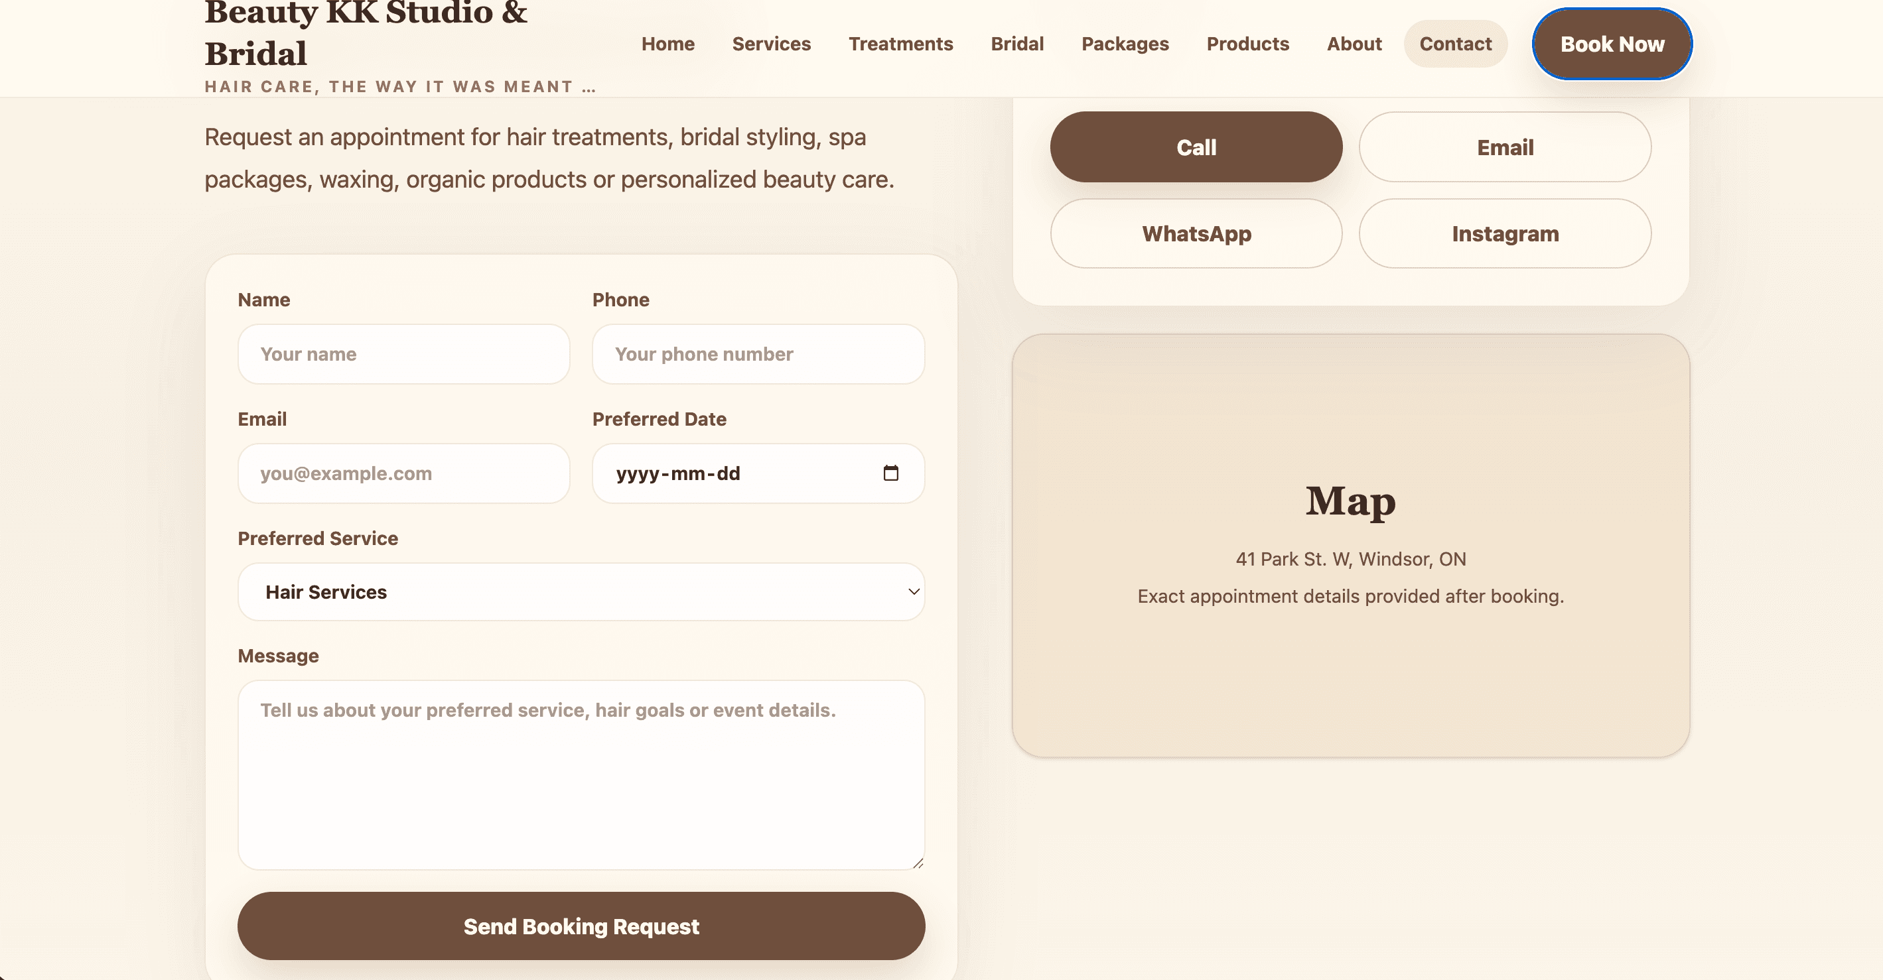
Task: Click the Message label above the text area
Action: click(x=279, y=656)
